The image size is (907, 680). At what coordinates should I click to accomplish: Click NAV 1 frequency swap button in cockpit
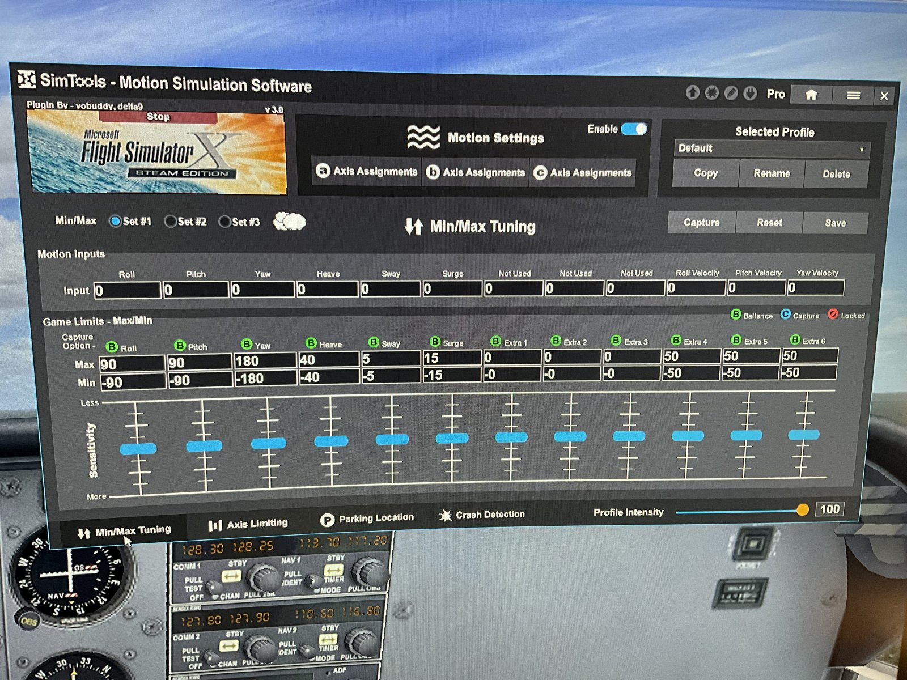pyautogui.click(x=333, y=570)
